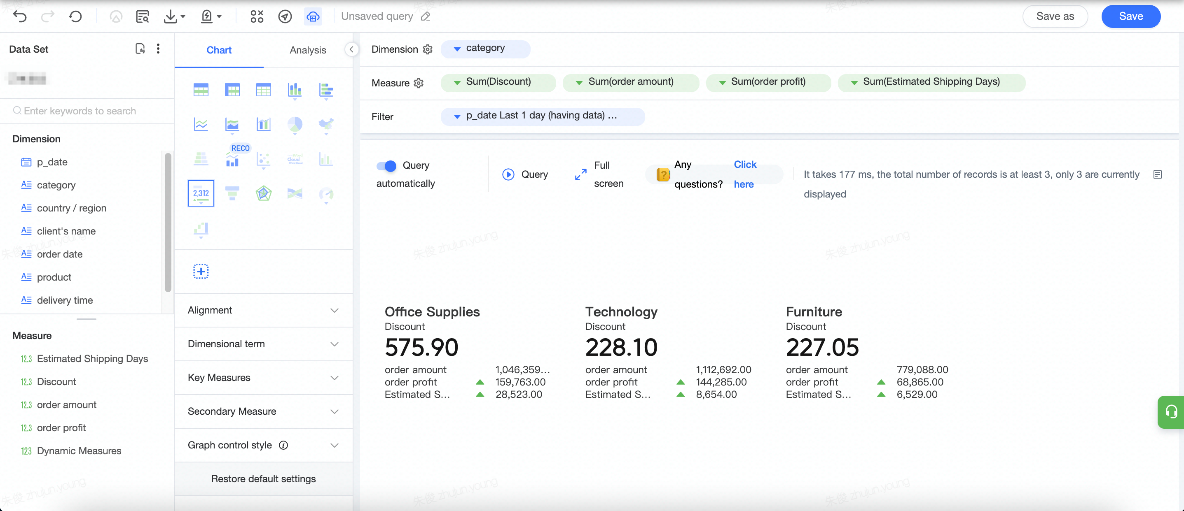This screenshot has height=511, width=1184.
Task: Select the scatter plot chart type
Action: pyautogui.click(x=263, y=159)
